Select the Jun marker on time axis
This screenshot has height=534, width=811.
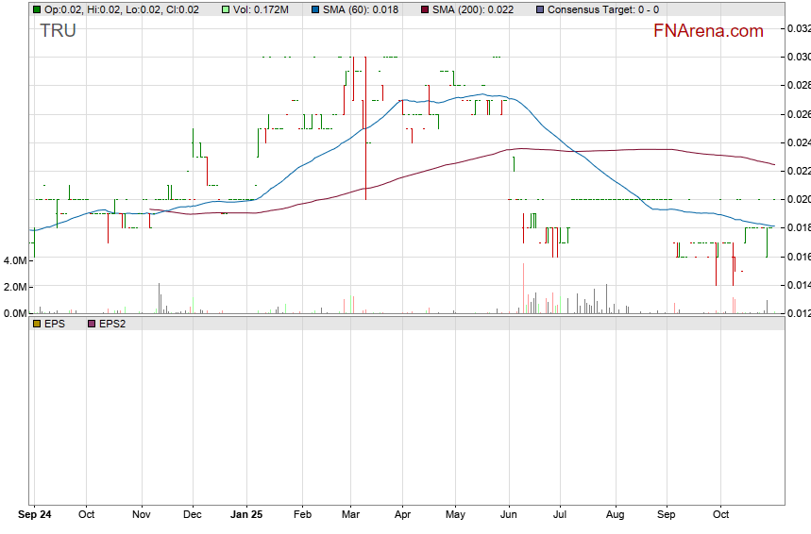(509, 515)
